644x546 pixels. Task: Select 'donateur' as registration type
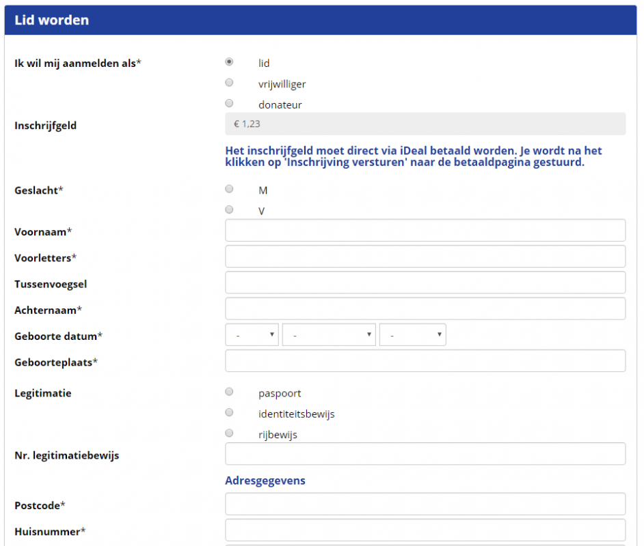229,103
